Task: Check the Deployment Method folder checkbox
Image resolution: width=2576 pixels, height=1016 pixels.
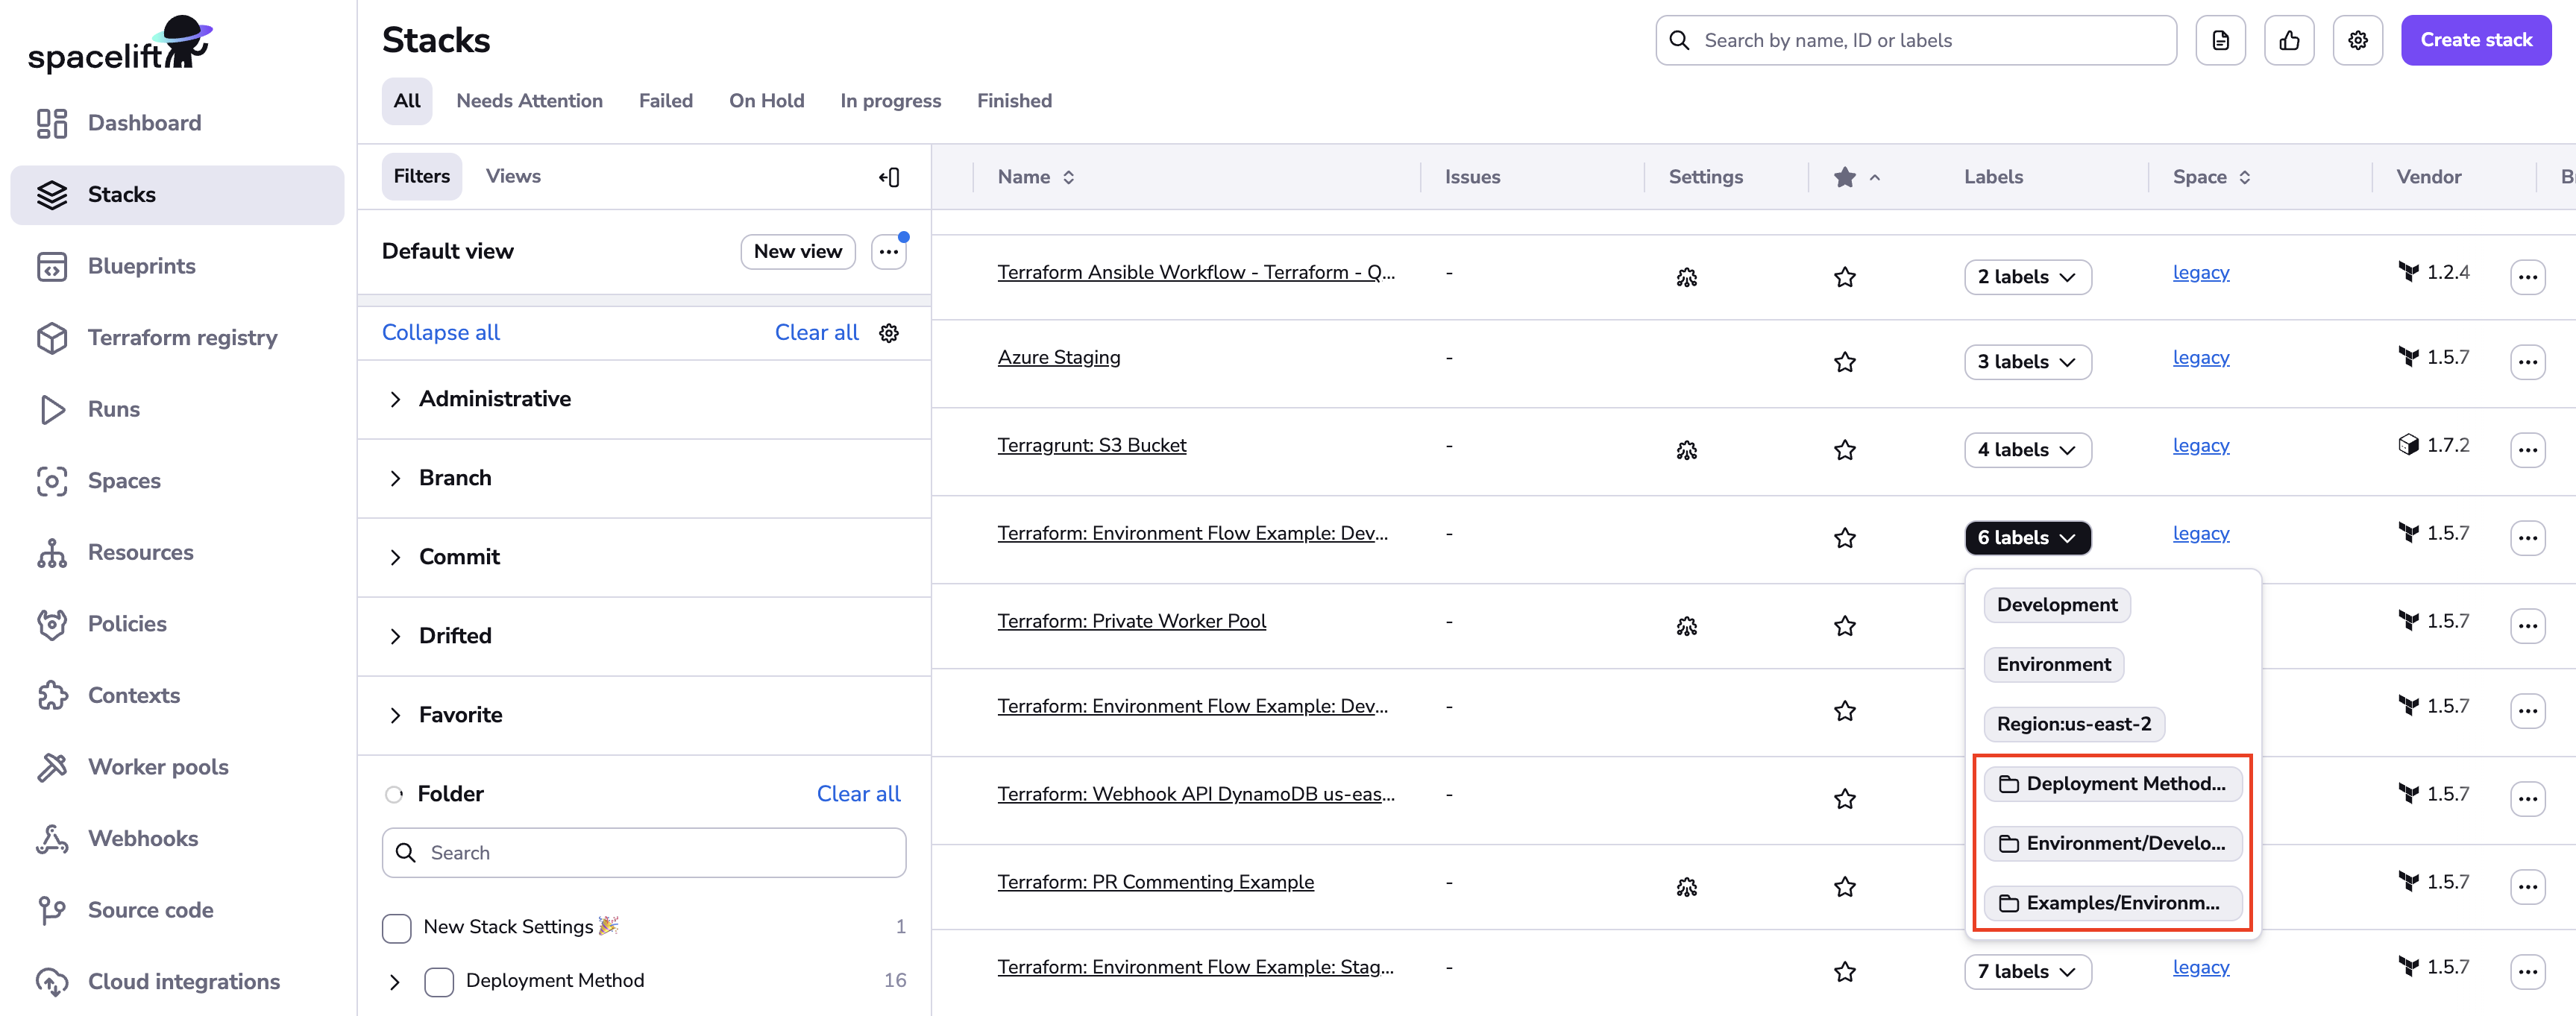Action: (439, 981)
